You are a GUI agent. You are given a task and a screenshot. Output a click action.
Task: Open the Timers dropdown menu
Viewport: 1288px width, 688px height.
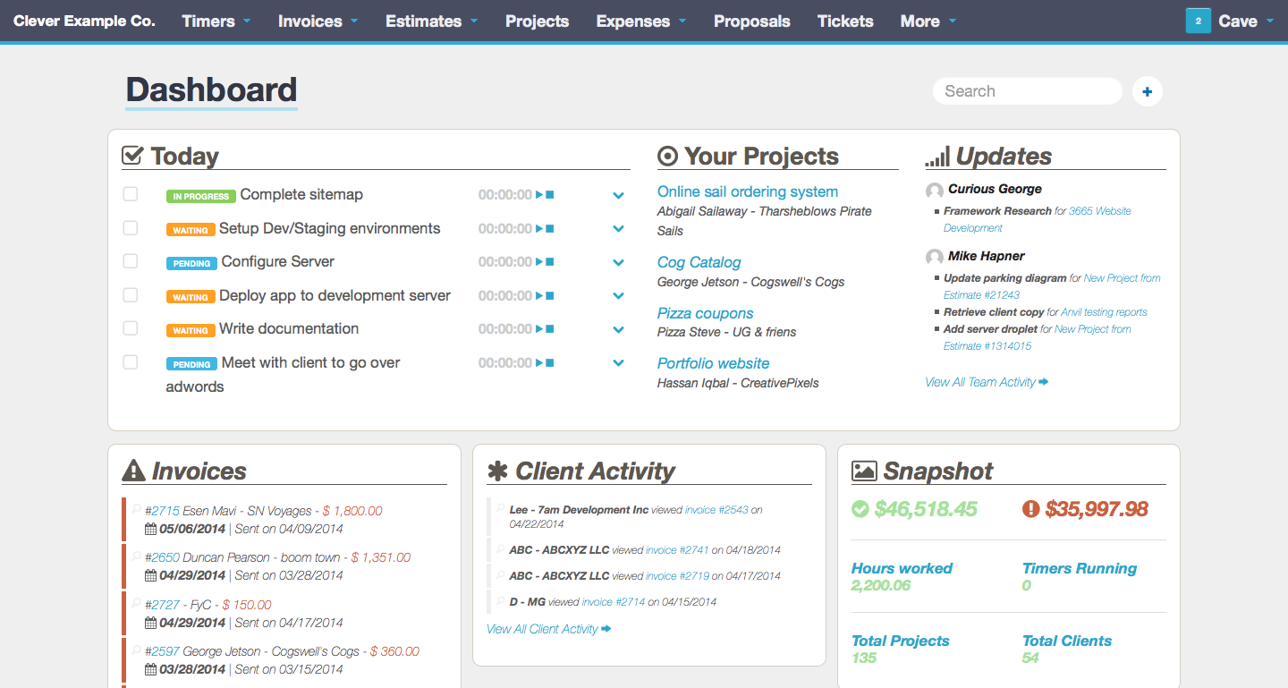click(x=216, y=21)
